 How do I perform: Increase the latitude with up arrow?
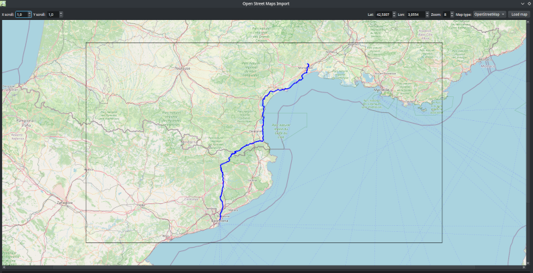coord(394,13)
